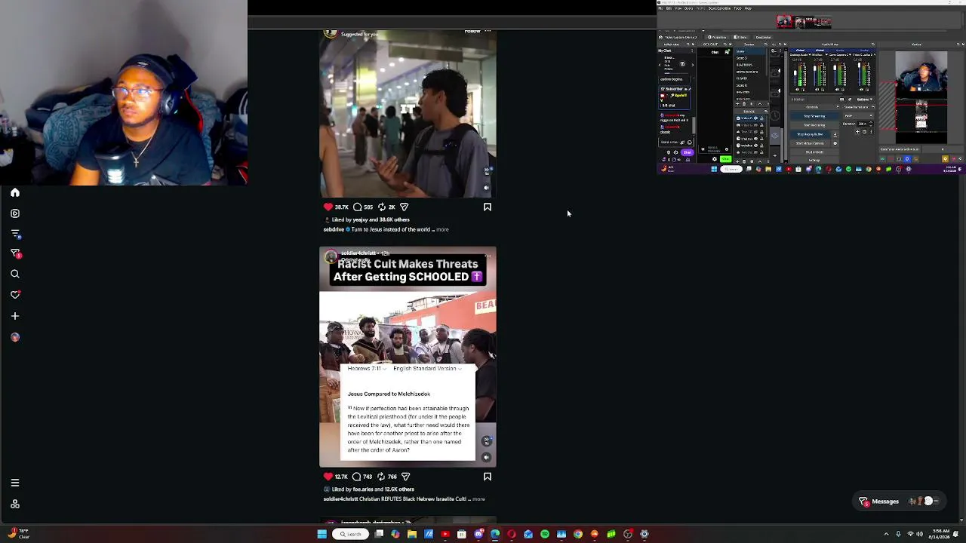Repost the soldier4christt post
This screenshot has height=543, width=966.
381,477
